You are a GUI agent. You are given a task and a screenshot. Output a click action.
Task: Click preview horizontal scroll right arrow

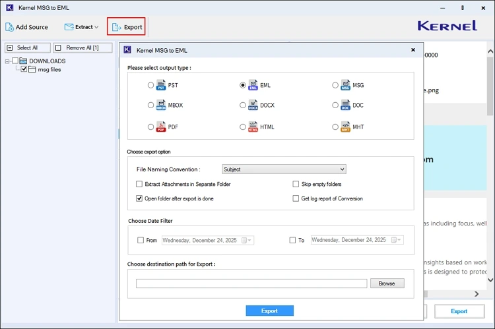point(477,294)
